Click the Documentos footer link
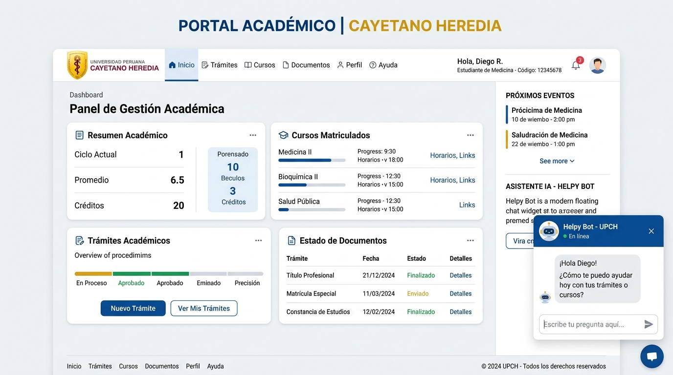The height and width of the screenshot is (375, 673). (x=162, y=366)
